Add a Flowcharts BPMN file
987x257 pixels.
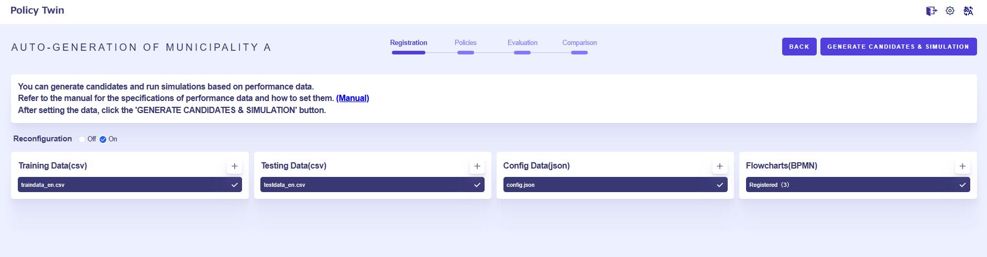962,166
